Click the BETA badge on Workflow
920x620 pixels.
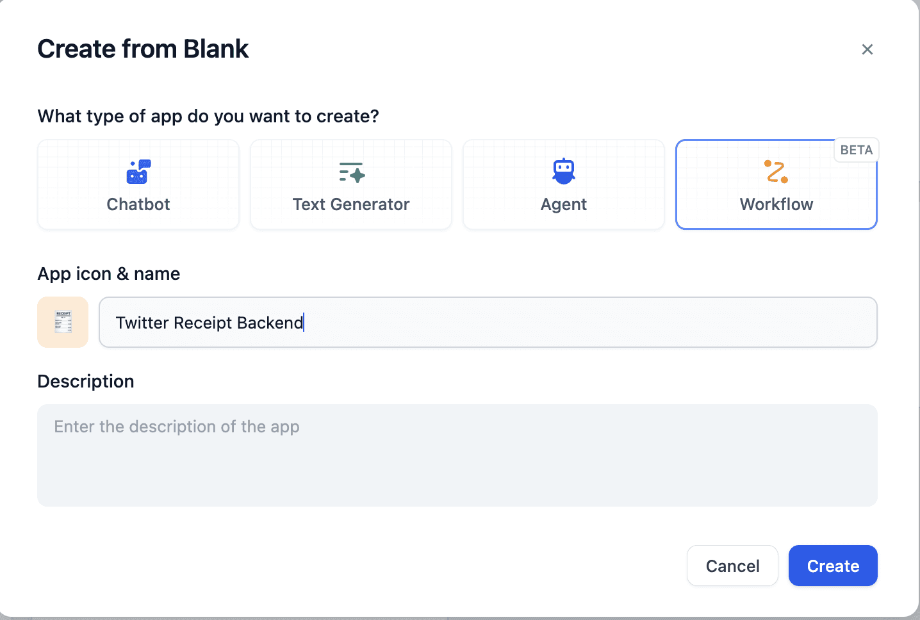pyautogui.click(x=856, y=150)
